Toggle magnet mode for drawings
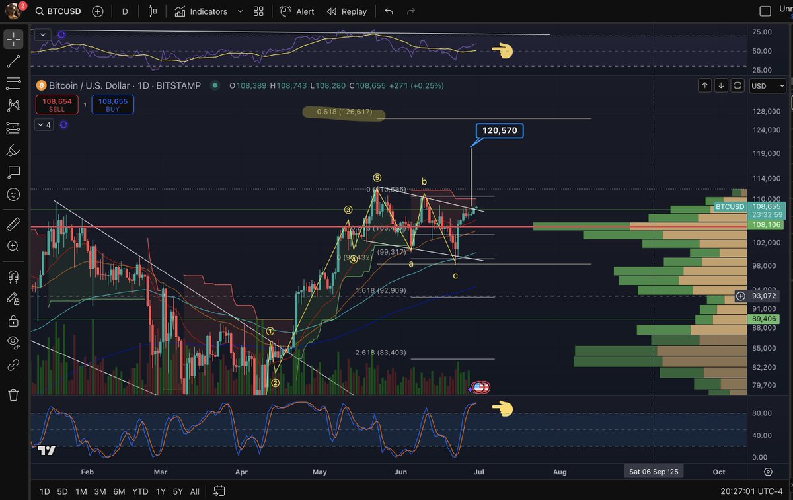The image size is (793, 500). (13, 276)
